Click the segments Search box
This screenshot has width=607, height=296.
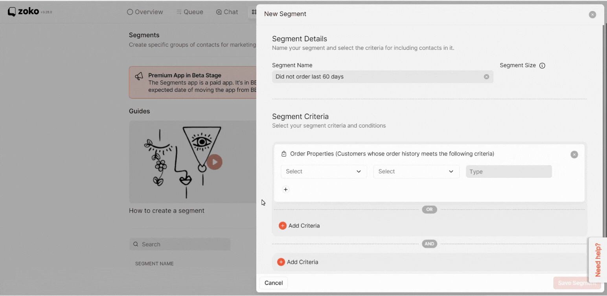click(x=180, y=244)
